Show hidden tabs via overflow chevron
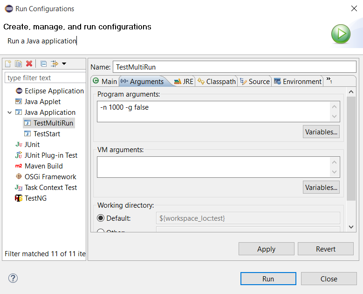Image resolution: width=363 pixels, height=294 pixels. tap(329, 80)
